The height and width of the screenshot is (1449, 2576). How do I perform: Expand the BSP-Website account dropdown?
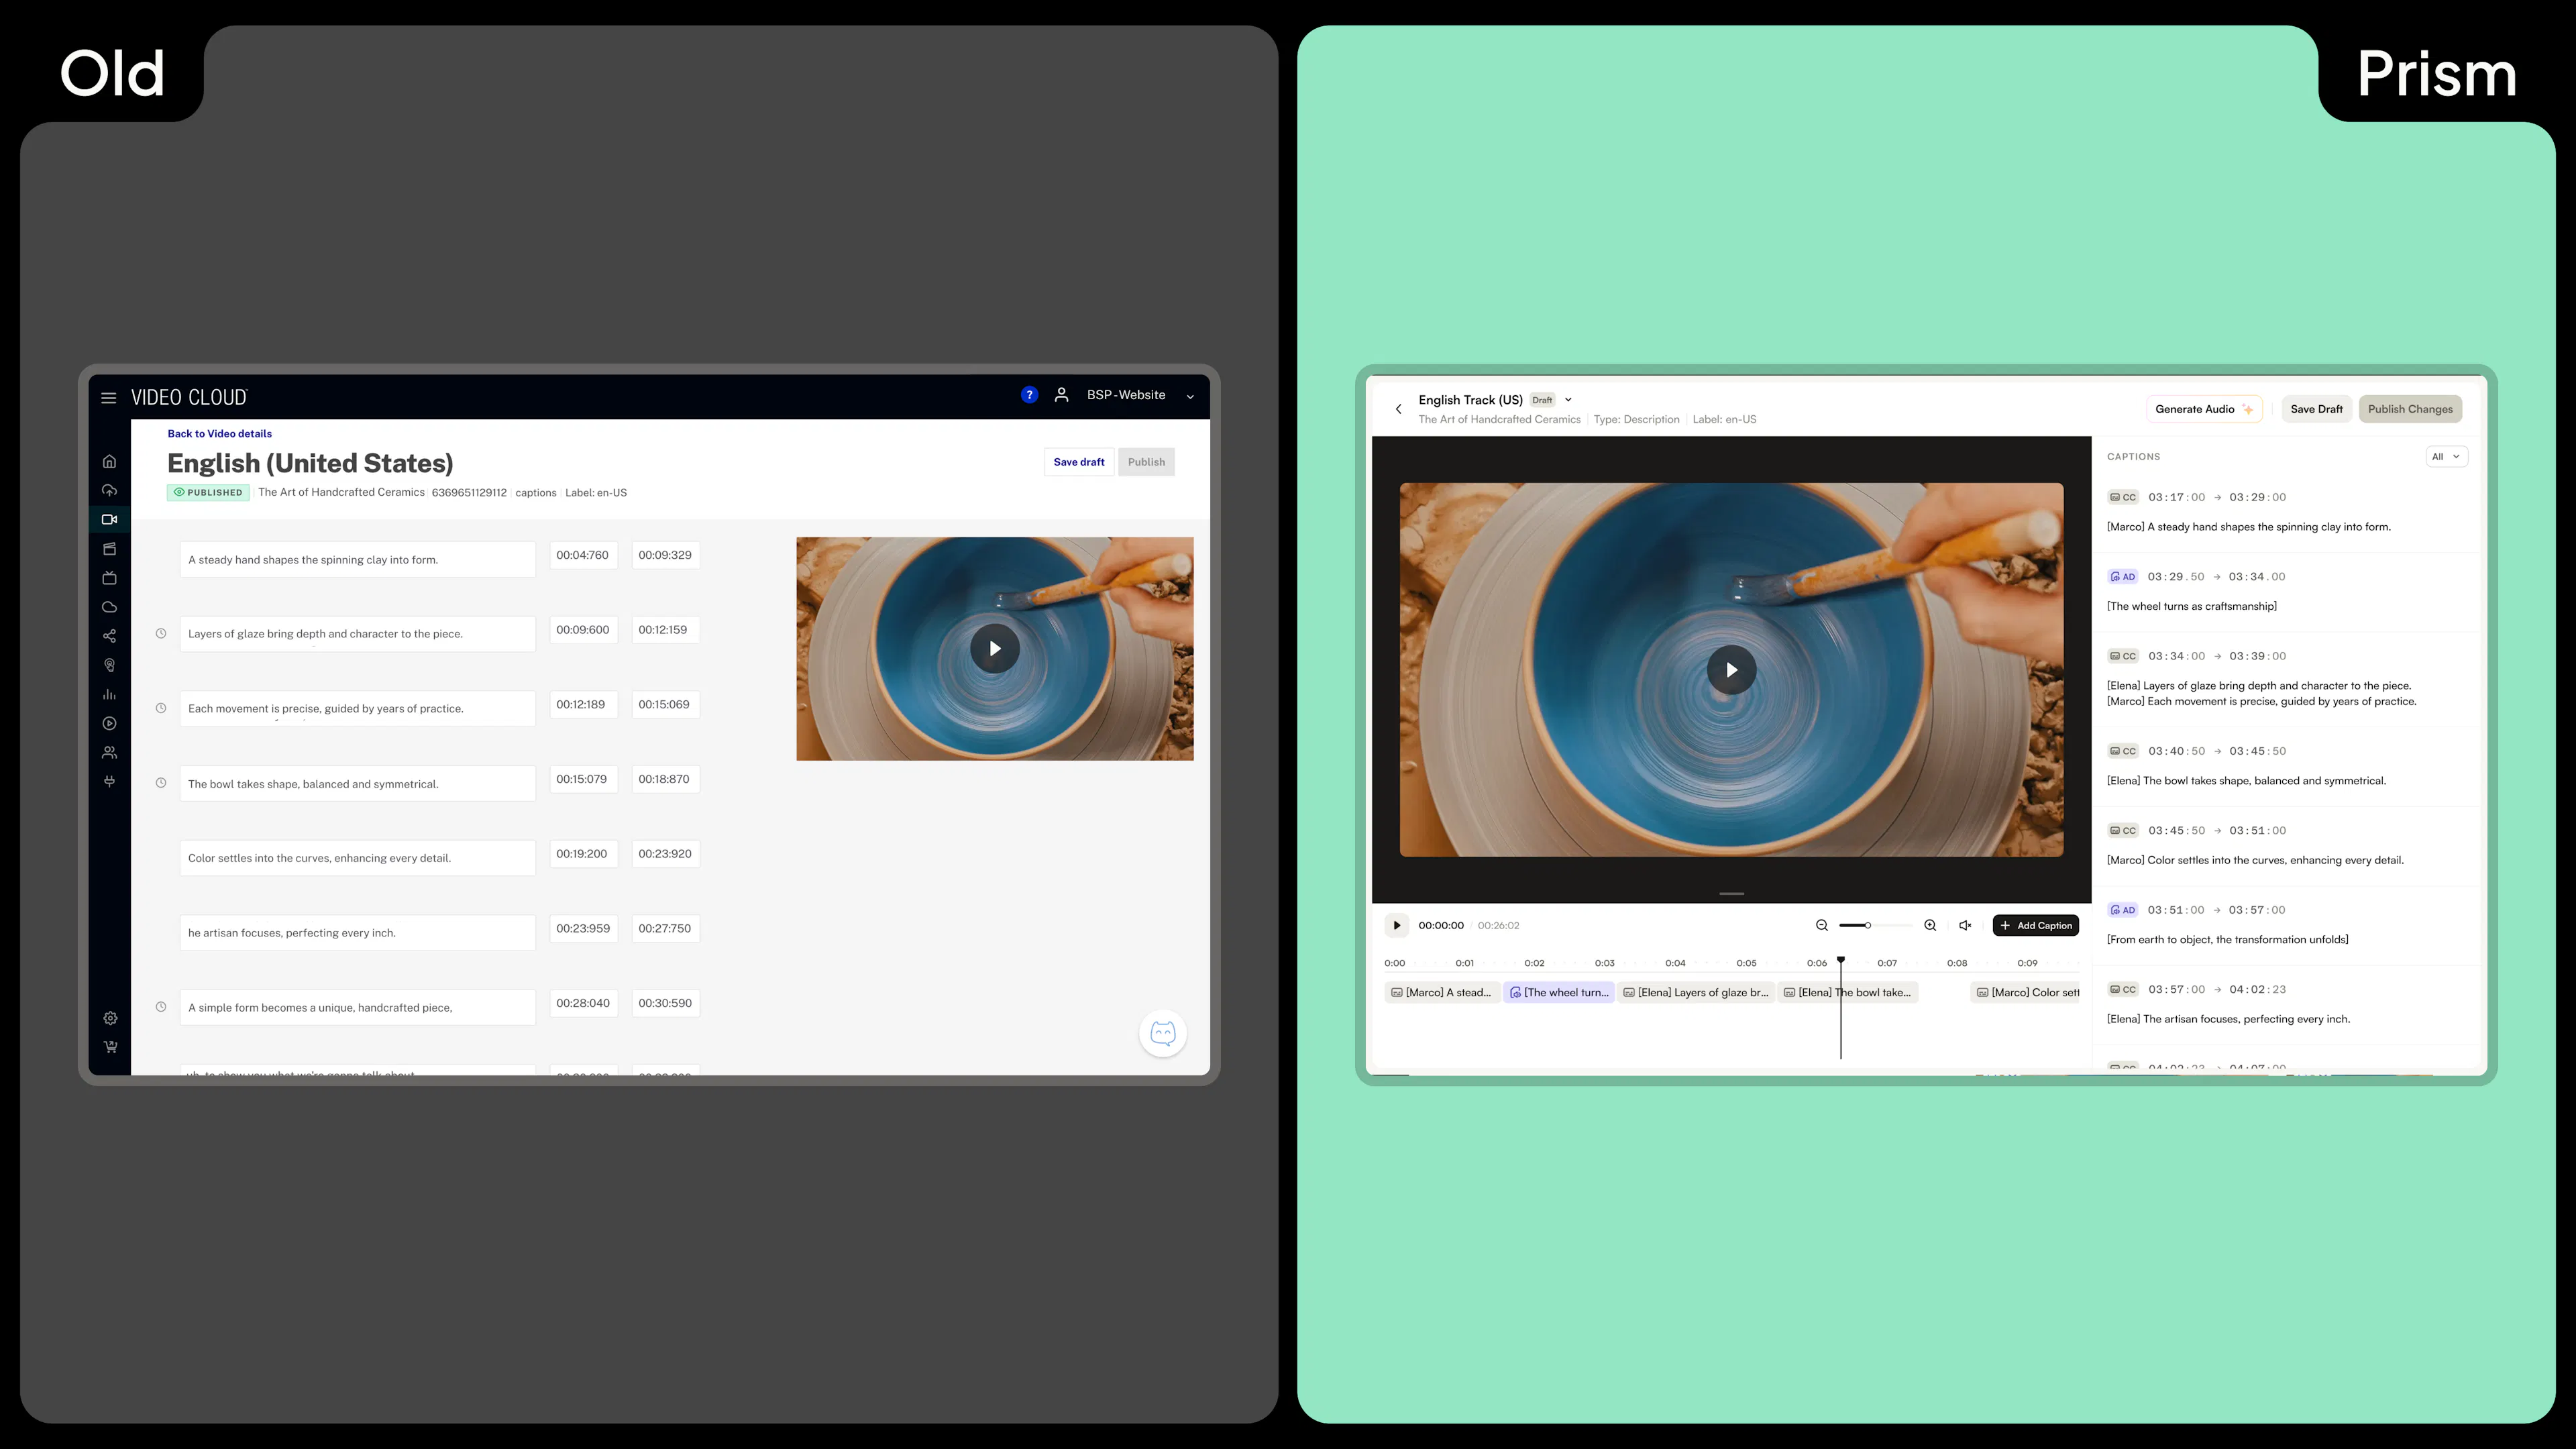(1190, 396)
